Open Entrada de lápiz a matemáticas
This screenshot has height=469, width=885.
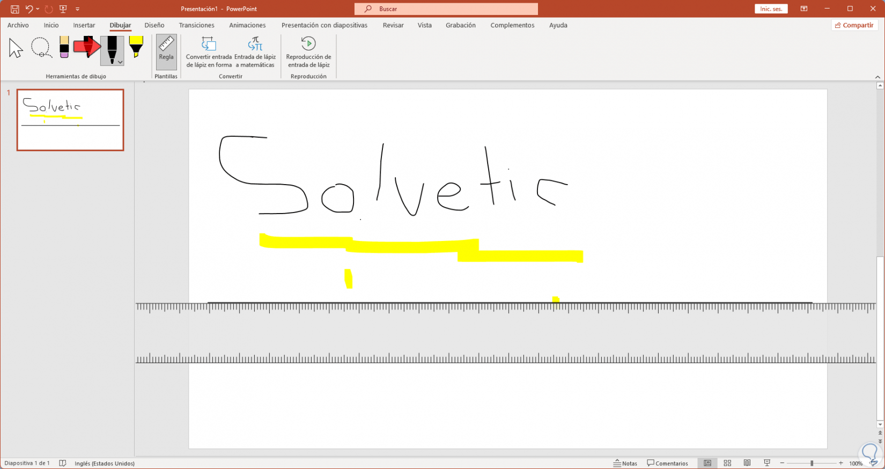[x=255, y=52]
